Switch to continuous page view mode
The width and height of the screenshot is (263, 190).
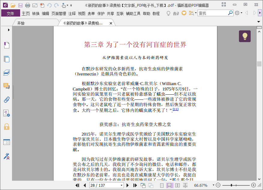(170, 185)
